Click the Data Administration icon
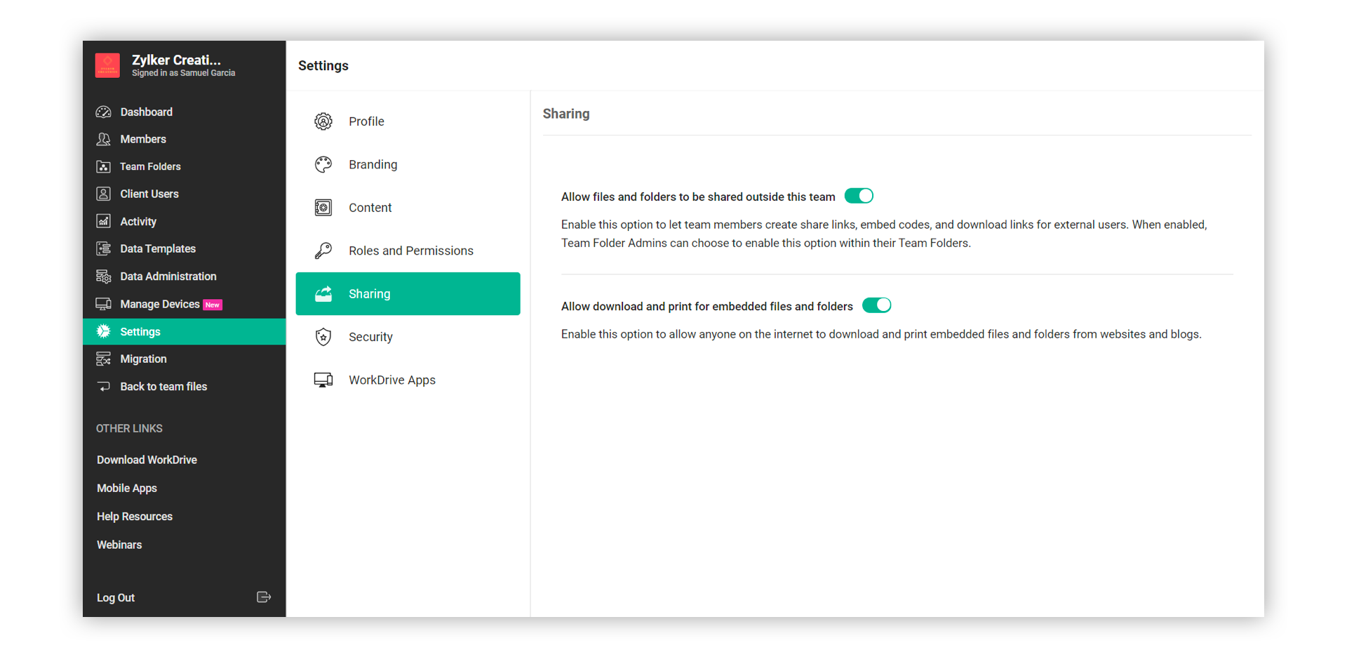 pos(104,277)
